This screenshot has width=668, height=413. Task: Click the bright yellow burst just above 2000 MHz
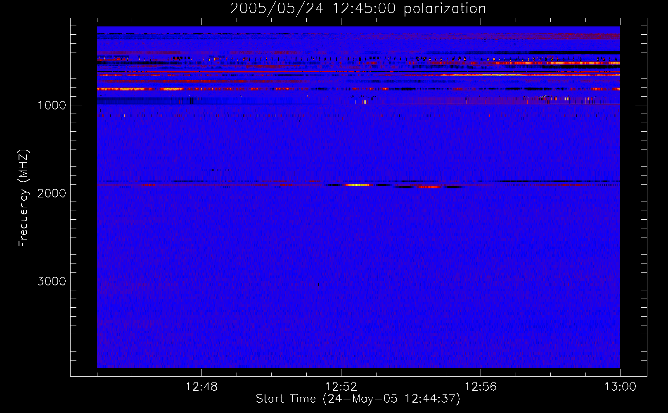coord(358,185)
